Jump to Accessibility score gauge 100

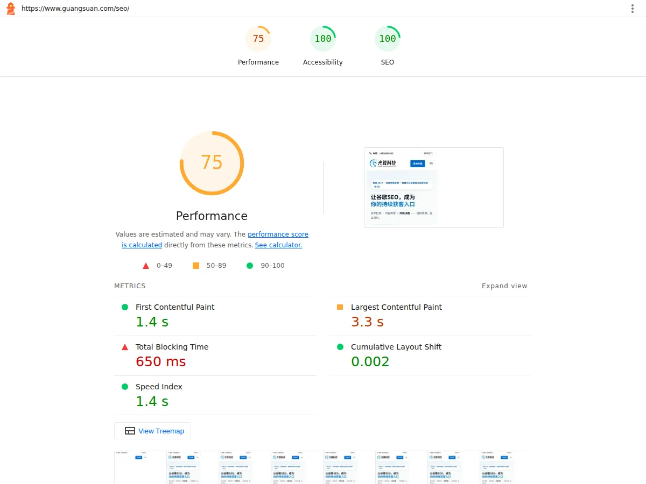pos(323,46)
